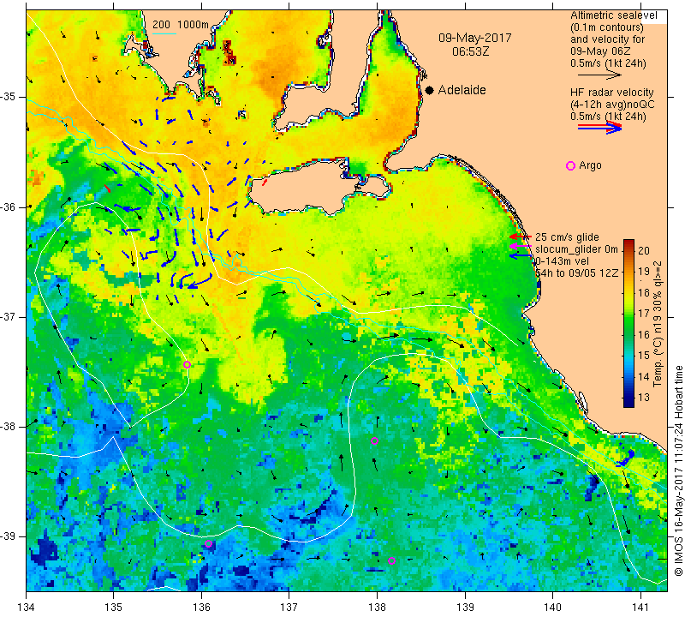Click the blue glider track near 140.9E 38.3S
Viewport: 685px width, 617px height.
click(x=628, y=457)
